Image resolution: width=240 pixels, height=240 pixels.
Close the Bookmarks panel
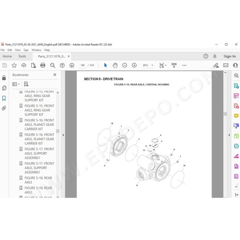(55, 75)
